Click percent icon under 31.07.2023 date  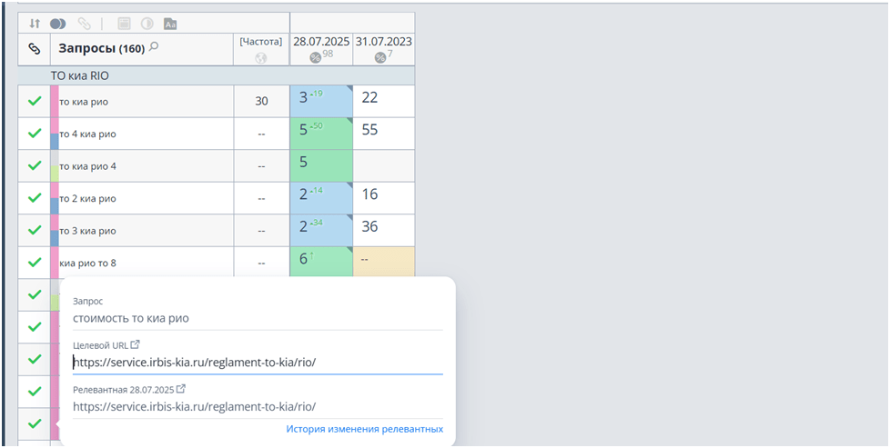[x=379, y=58]
